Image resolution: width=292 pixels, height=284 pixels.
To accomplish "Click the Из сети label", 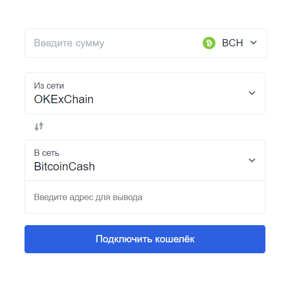I will [49, 86].
